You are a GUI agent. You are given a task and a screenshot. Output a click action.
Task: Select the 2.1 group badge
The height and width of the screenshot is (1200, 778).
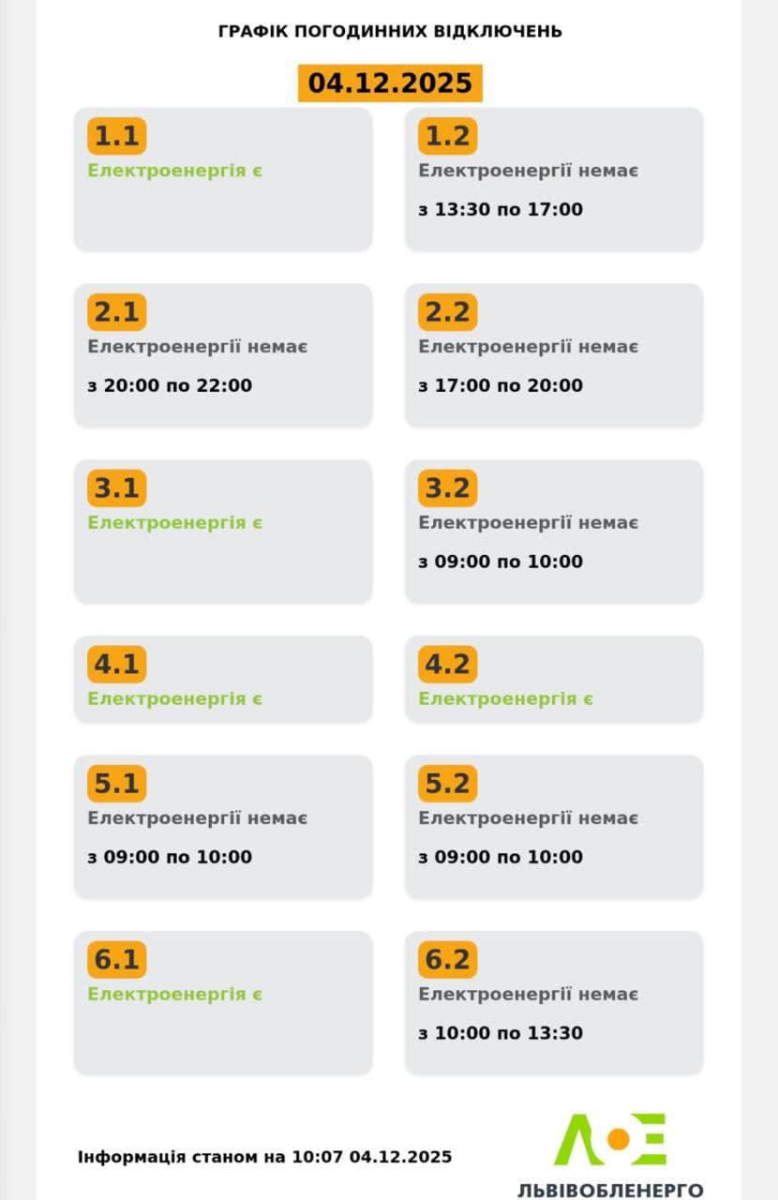pos(117,312)
